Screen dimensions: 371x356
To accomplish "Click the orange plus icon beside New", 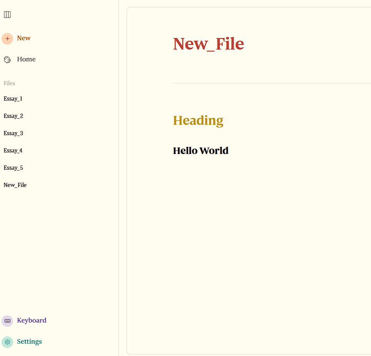I will point(7,38).
